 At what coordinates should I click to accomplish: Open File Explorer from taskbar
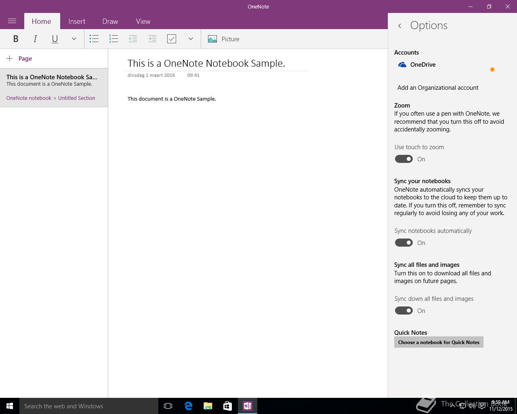pos(208,406)
